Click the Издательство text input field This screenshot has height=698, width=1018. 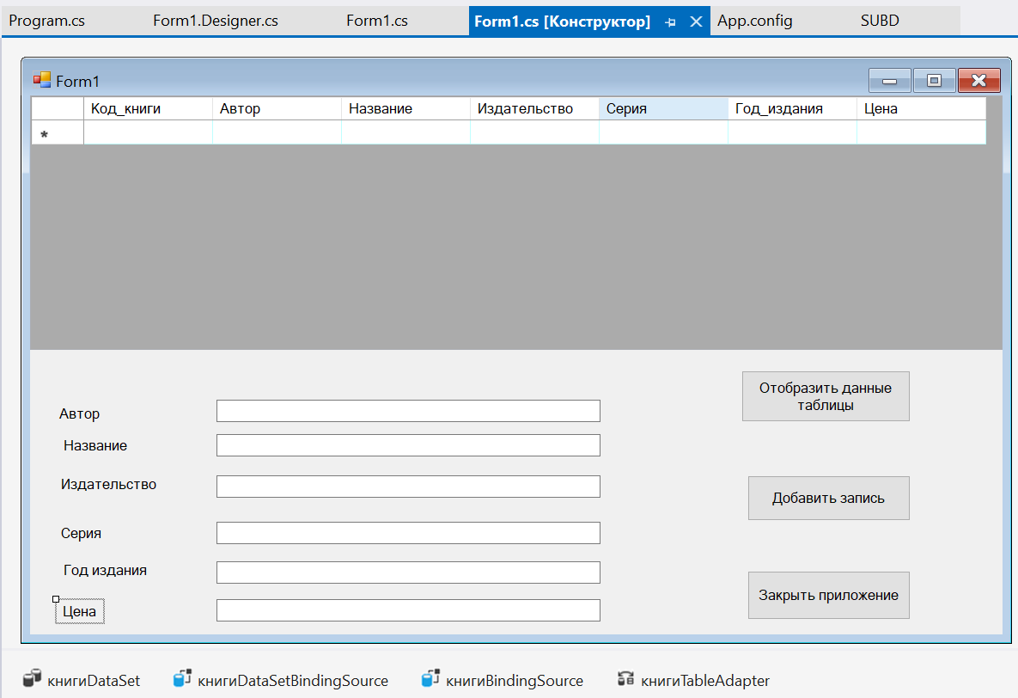[408, 487]
